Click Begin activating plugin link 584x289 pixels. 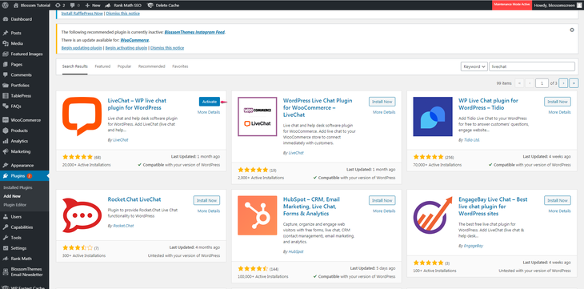126,48
